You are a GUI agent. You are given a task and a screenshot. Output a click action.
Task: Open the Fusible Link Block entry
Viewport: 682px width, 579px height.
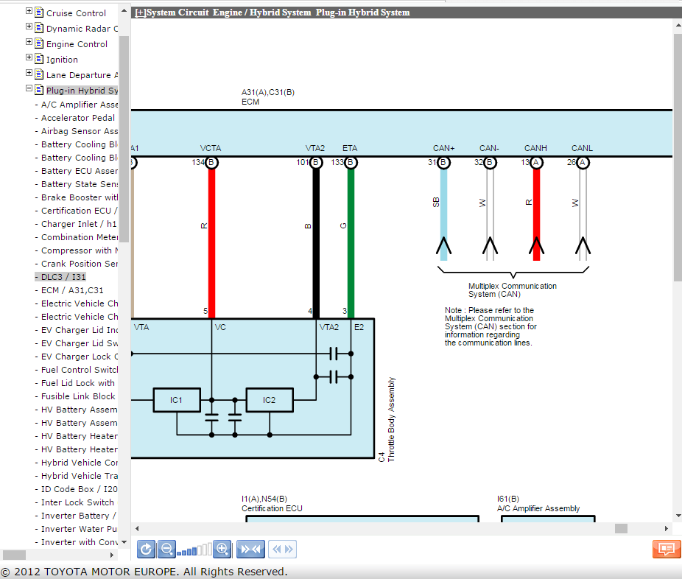click(78, 396)
